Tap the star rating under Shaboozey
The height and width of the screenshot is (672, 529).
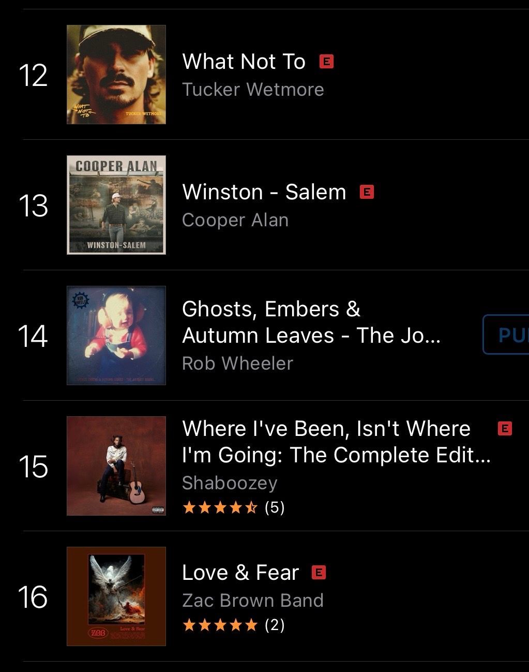220,507
